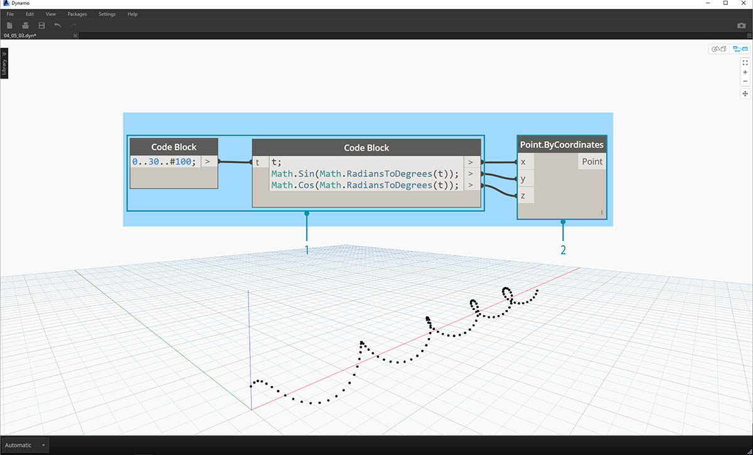
Task: Click the Redo arrow icon
Action: point(73,25)
